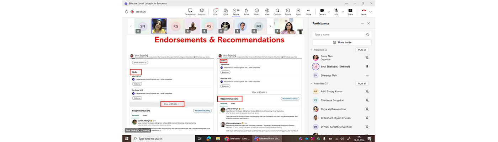
Task: Expand the Camera options dropdown arrow
Action: point(328,12)
